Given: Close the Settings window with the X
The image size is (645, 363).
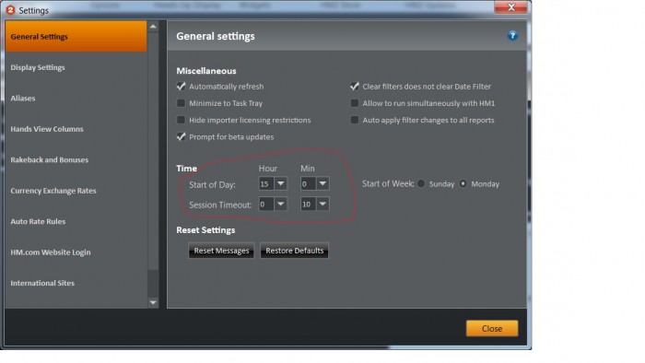Looking at the screenshot, I should coord(510,7).
